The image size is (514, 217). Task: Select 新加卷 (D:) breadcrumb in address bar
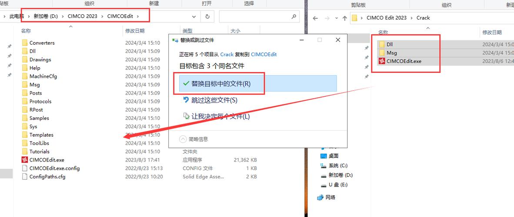pos(46,16)
